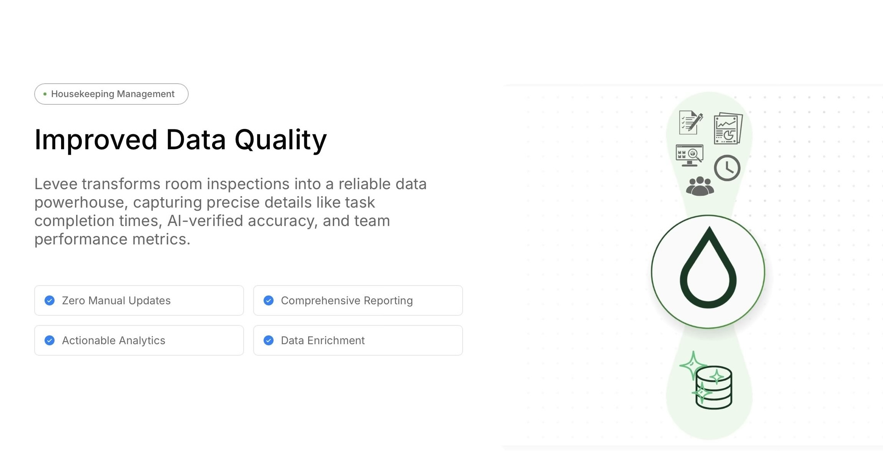Click the Data Enrichment checkmark
883x452 pixels.
click(x=269, y=340)
